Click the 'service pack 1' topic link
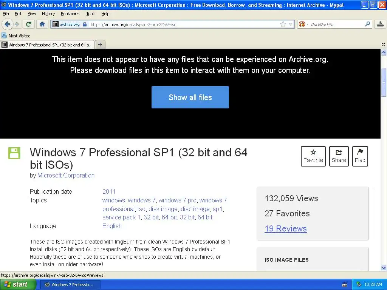The image size is (387, 290). tap(121, 217)
